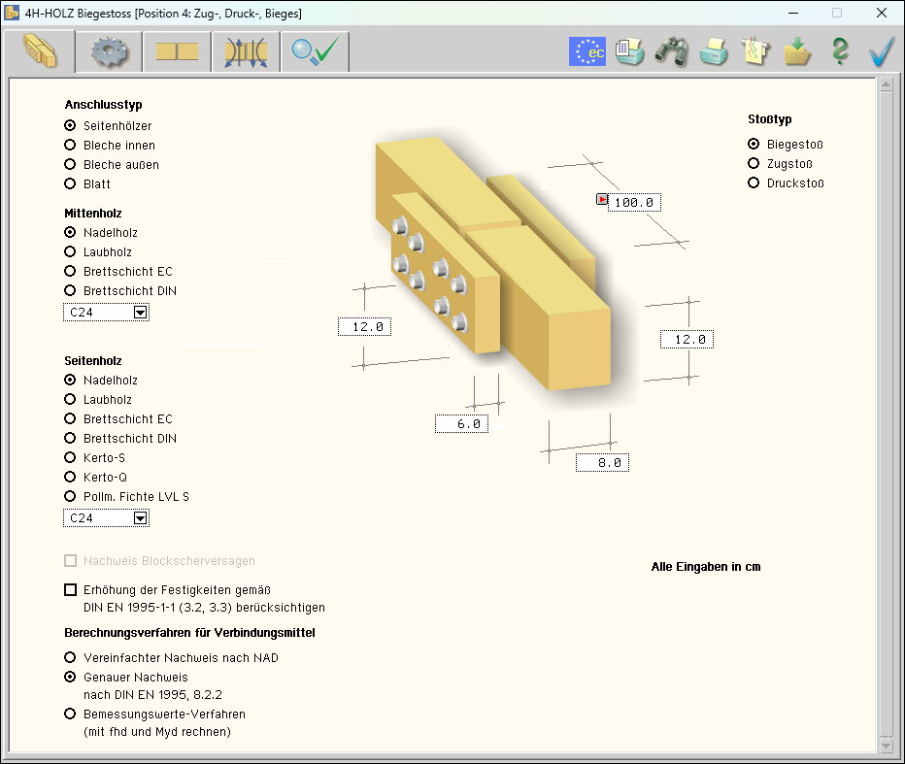Click the green download folder icon
This screenshot has height=764, width=905.
798,51
